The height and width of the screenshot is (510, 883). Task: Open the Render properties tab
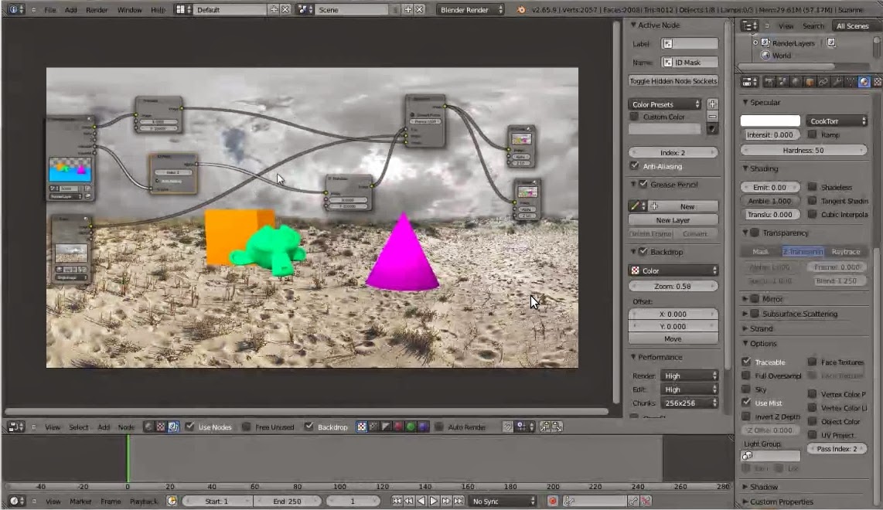pos(768,82)
